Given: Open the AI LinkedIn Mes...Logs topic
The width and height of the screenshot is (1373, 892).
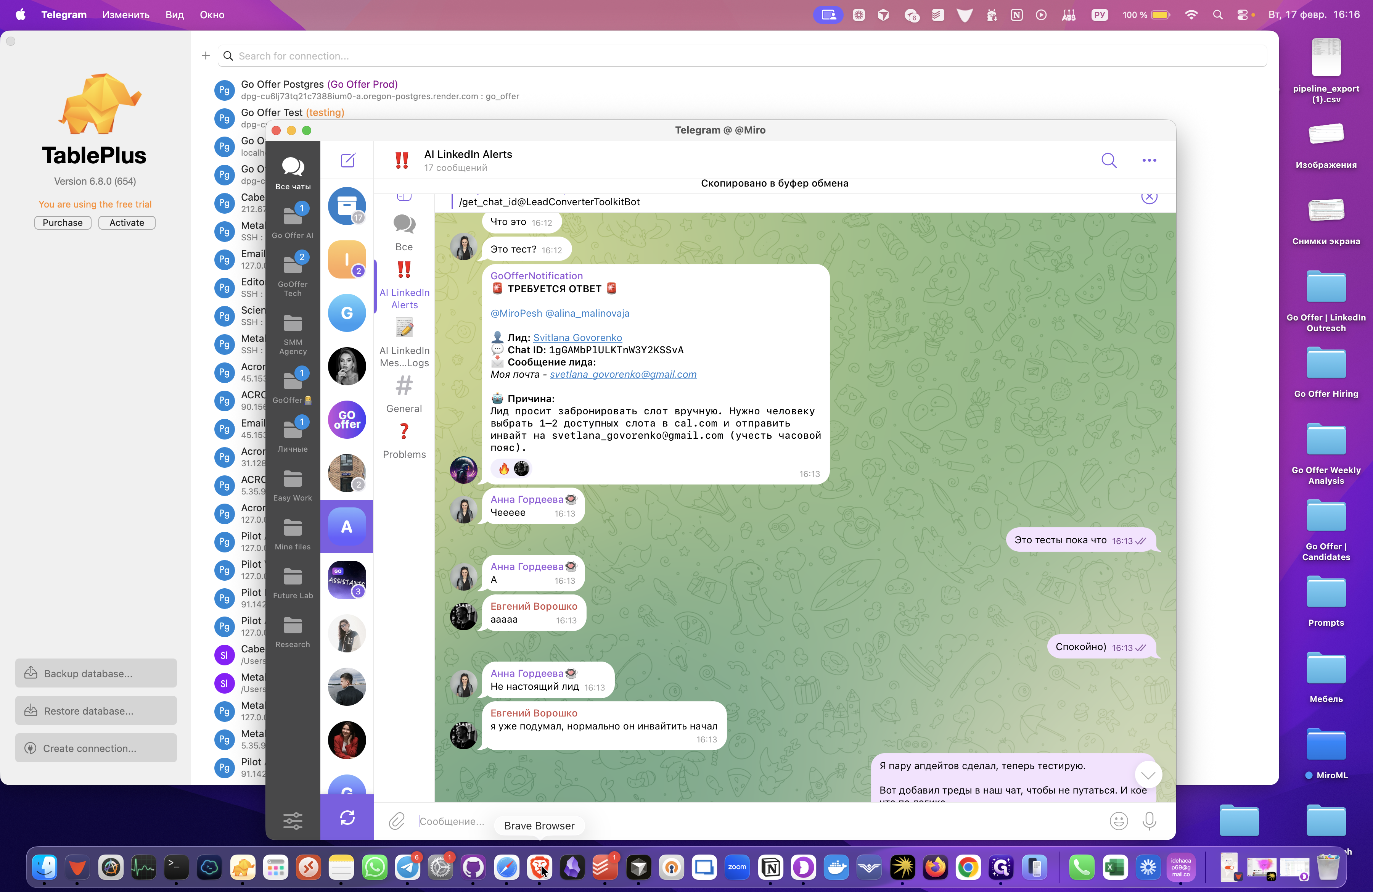Looking at the screenshot, I should pos(404,343).
